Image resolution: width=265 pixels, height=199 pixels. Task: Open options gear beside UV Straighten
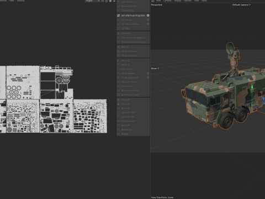pyautogui.click(x=148, y=74)
